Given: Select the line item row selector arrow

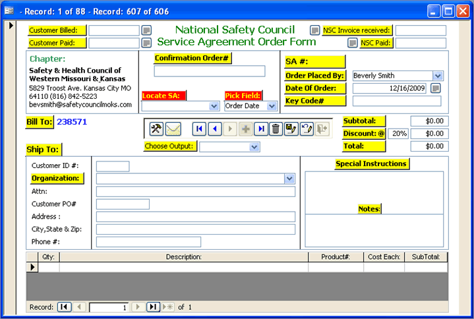Looking at the screenshot, I should click(x=32, y=267).
